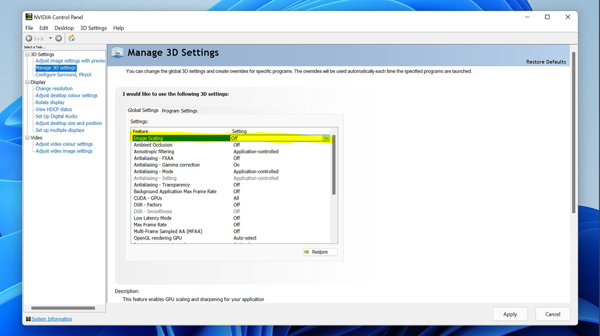Select the CUDA - GPUs row
Screen dimensions: 600x336
(x=231, y=198)
